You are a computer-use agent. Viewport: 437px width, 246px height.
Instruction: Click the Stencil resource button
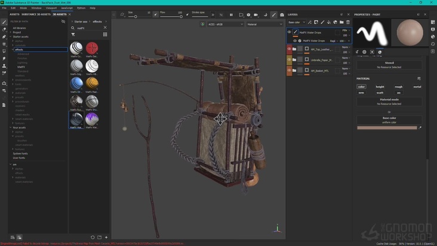(x=389, y=65)
